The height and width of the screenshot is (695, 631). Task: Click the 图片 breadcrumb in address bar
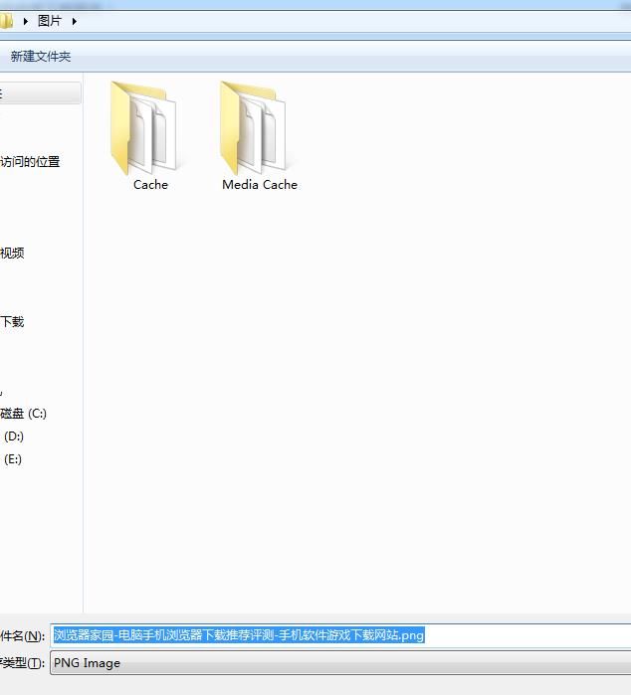point(49,21)
